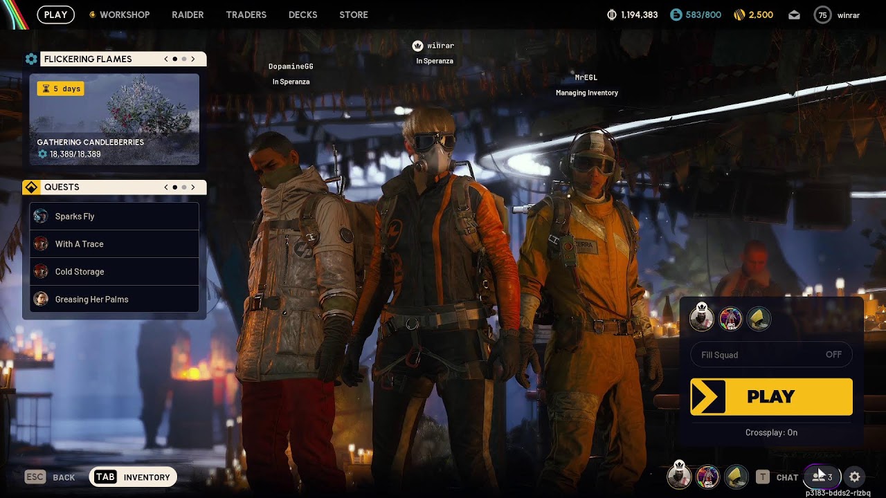The height and width of the screenshot is (498, 886).
Task: Click the 18,389/18,389 event progress counter
Action: (69, 154)
